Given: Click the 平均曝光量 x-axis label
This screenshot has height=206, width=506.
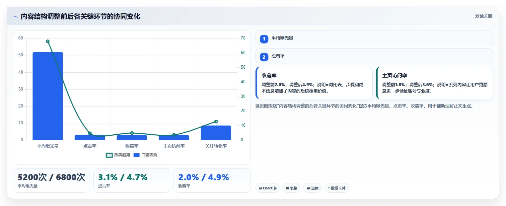Looking at the screenshot, I should 48,146.
